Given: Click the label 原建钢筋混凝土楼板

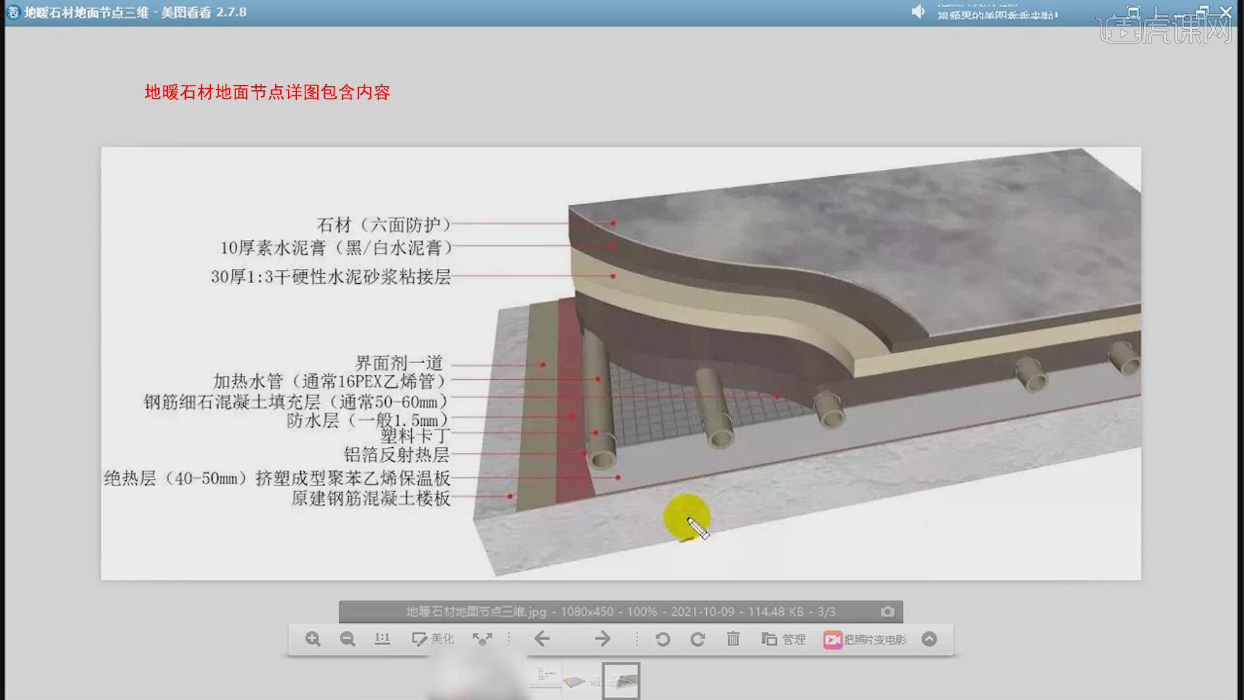Looking at the screenshot, I should pyautogui.click(x=370, y=498).
